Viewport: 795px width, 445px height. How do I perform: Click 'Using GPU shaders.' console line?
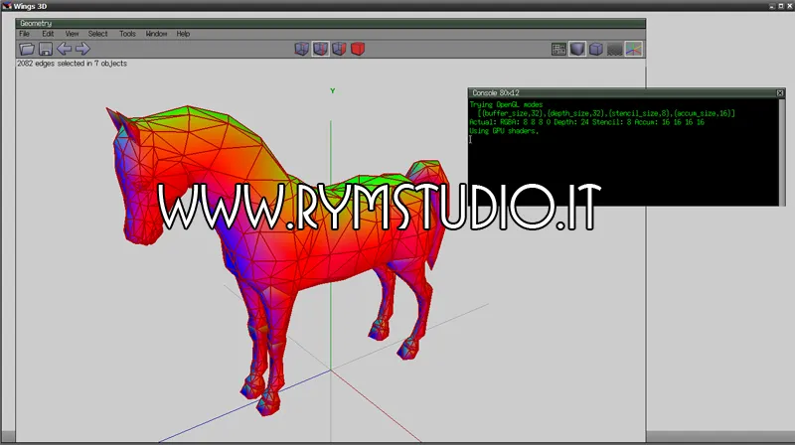504,131
